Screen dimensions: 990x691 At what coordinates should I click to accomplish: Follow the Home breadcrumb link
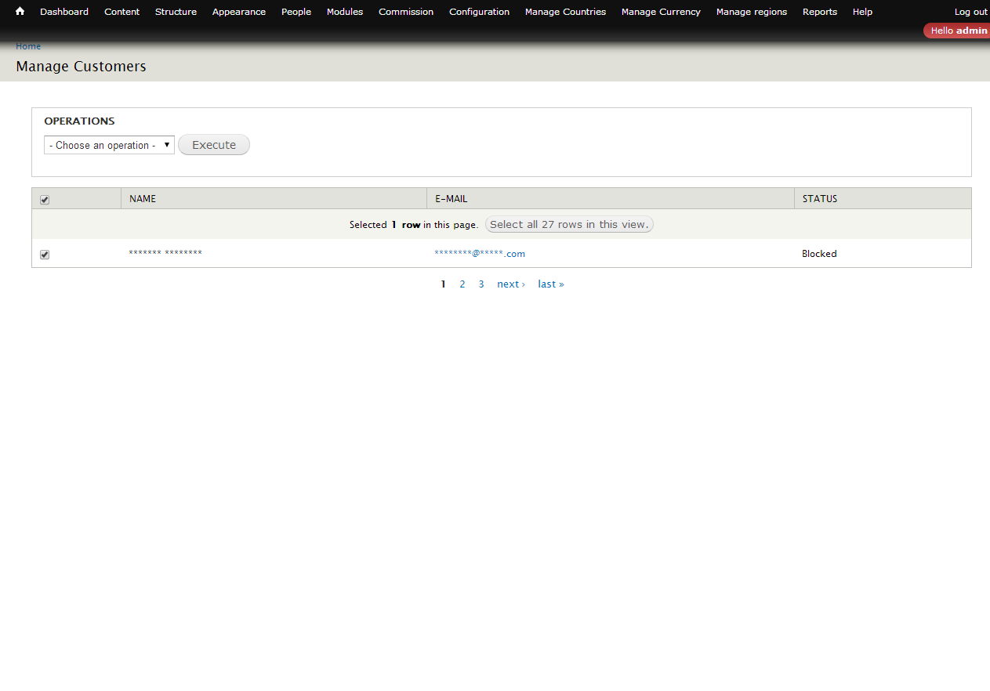click(28, 46)
